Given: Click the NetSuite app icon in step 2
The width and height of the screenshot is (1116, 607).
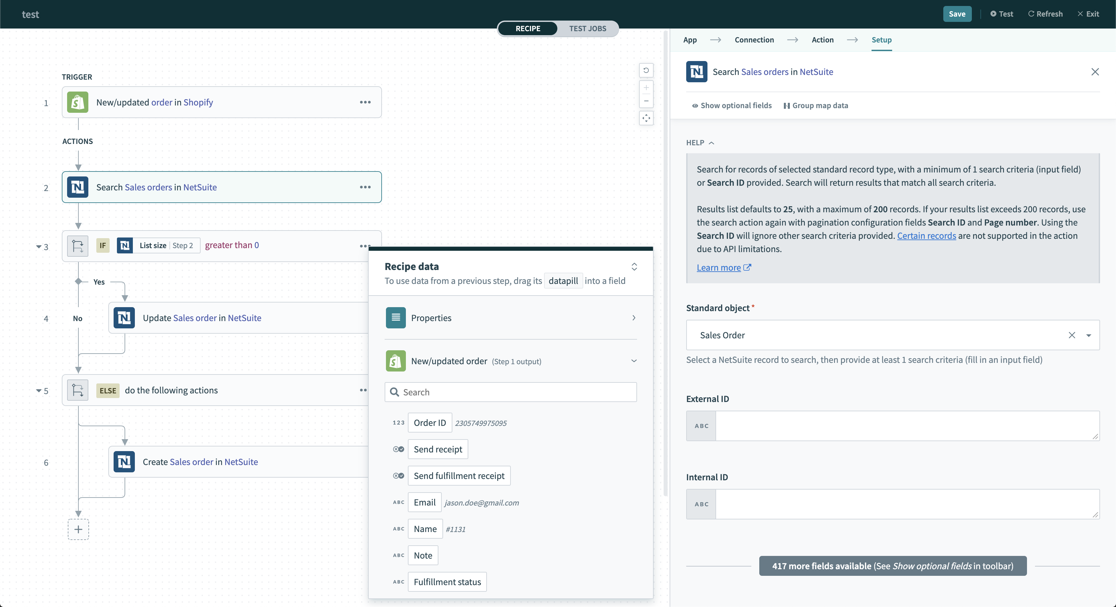Looking at the screenshot, I should pyautogui.click(x=78, y=187).
